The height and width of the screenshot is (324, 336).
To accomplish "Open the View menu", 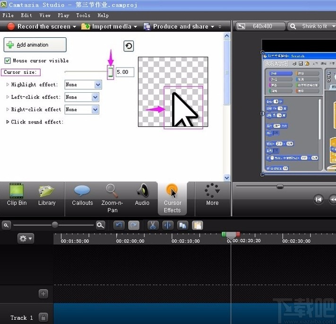I will [45, 15].
